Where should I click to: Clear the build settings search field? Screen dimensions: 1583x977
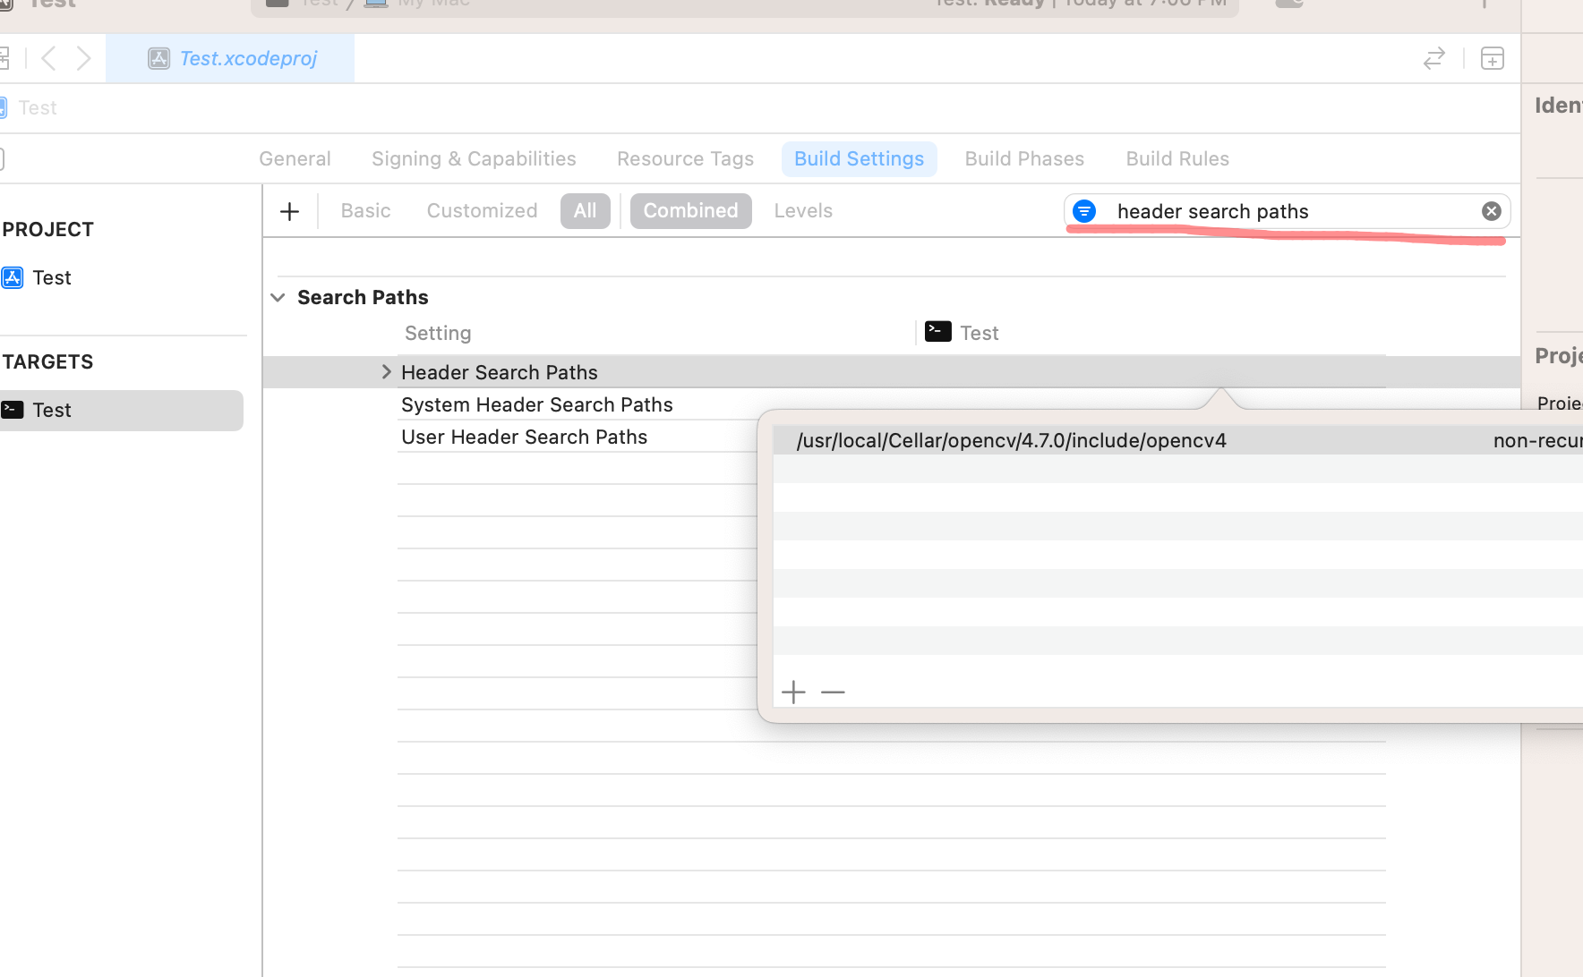point(1492,212)
